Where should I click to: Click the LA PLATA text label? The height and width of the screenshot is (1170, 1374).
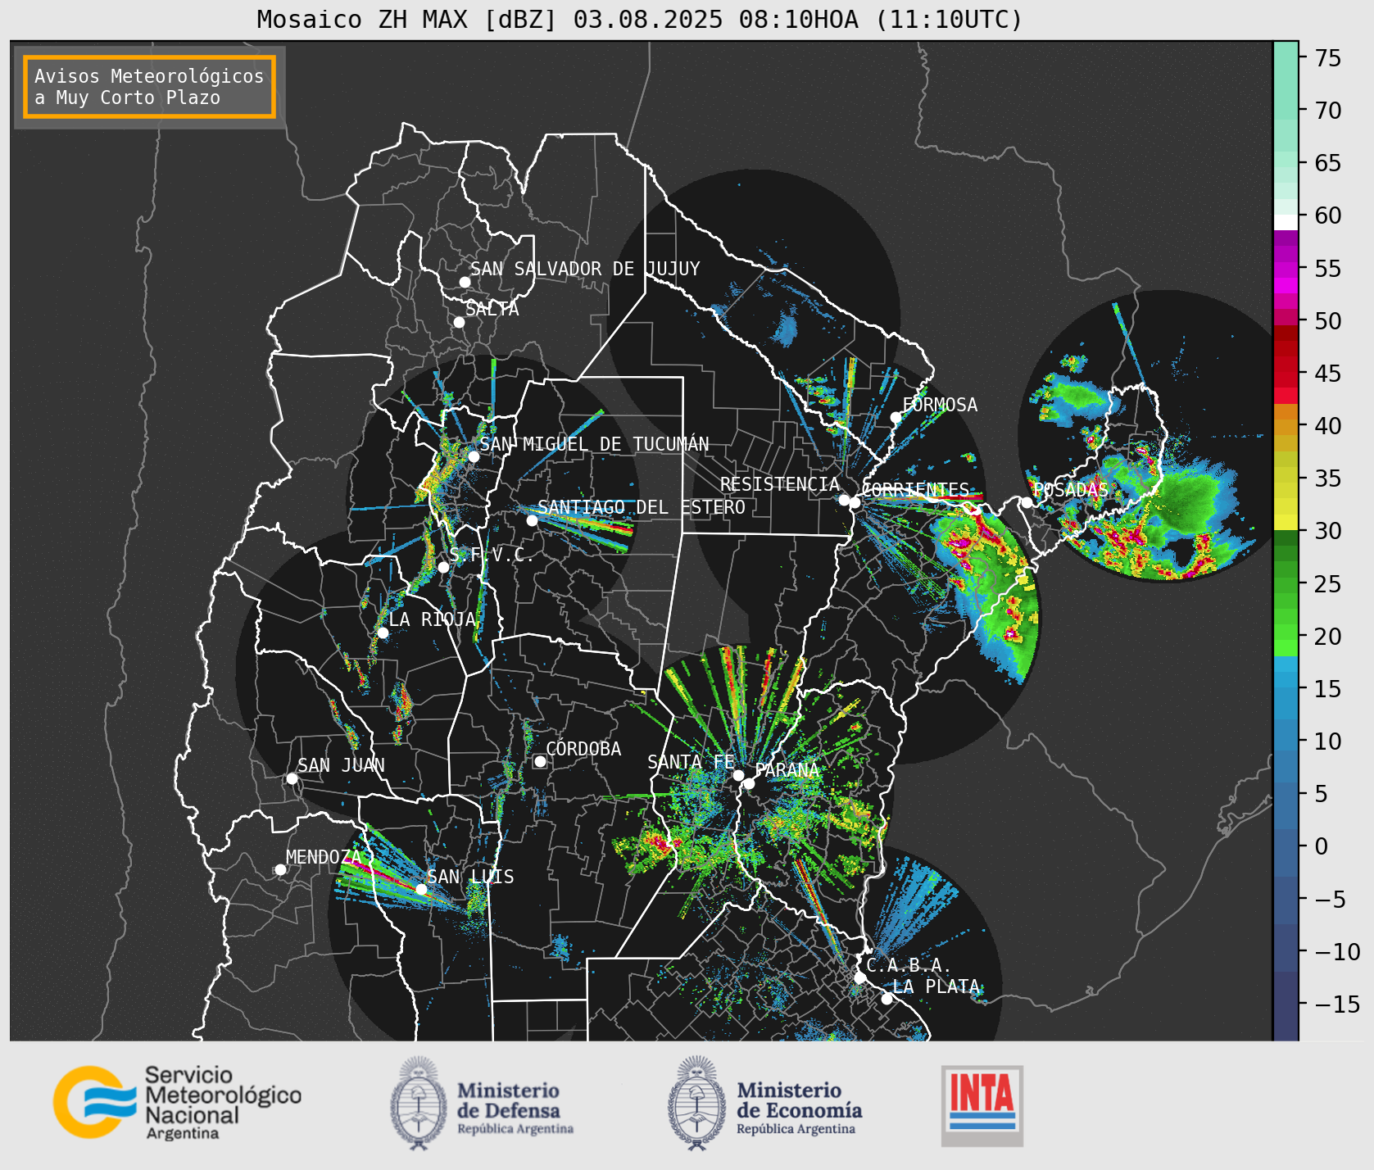pos(936,986)
